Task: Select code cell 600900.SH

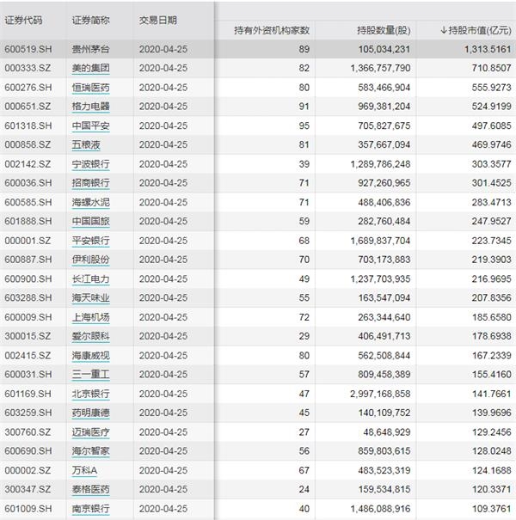Action: tap(28, 278)
